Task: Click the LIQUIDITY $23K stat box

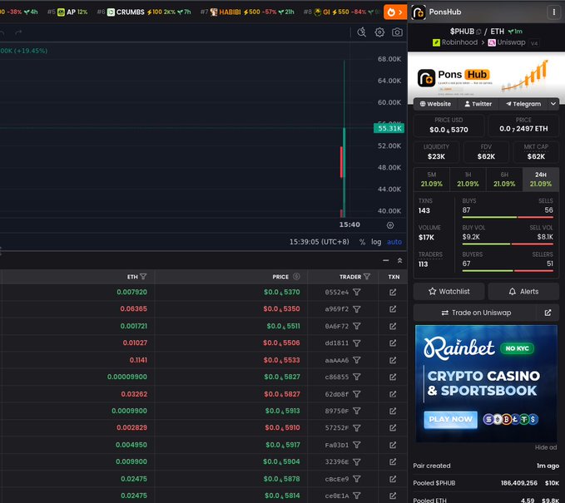Action: 436,152
